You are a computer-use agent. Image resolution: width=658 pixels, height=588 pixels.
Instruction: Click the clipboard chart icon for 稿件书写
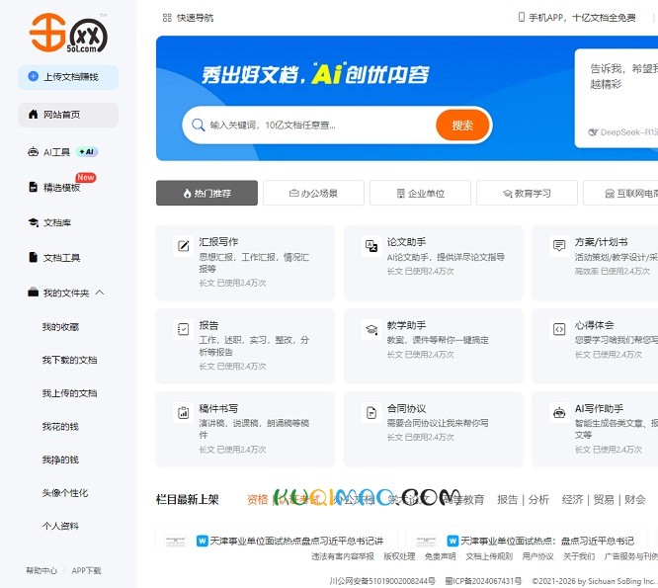tap(184, 412)
